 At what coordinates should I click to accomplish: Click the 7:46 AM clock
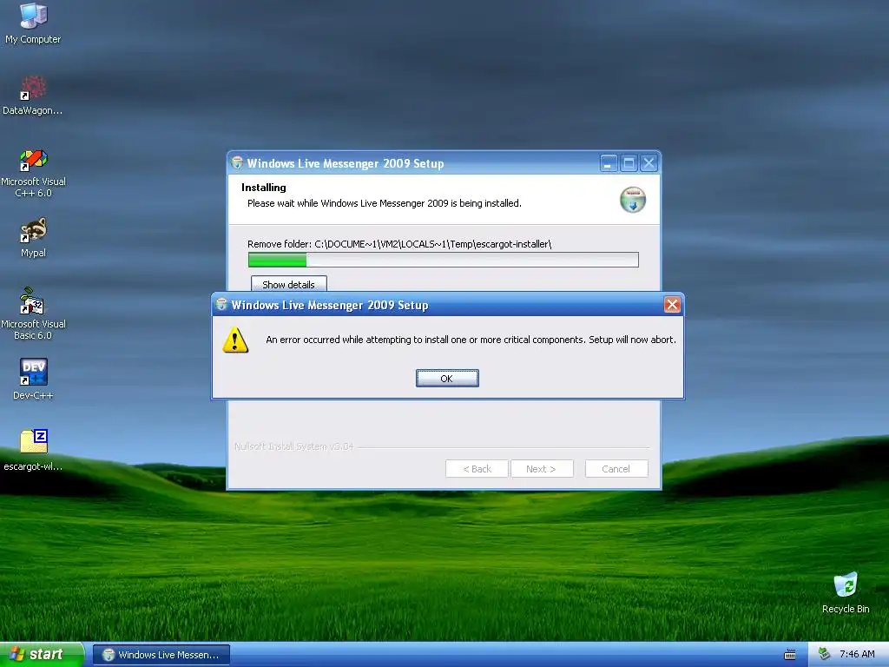click(857, 654)
